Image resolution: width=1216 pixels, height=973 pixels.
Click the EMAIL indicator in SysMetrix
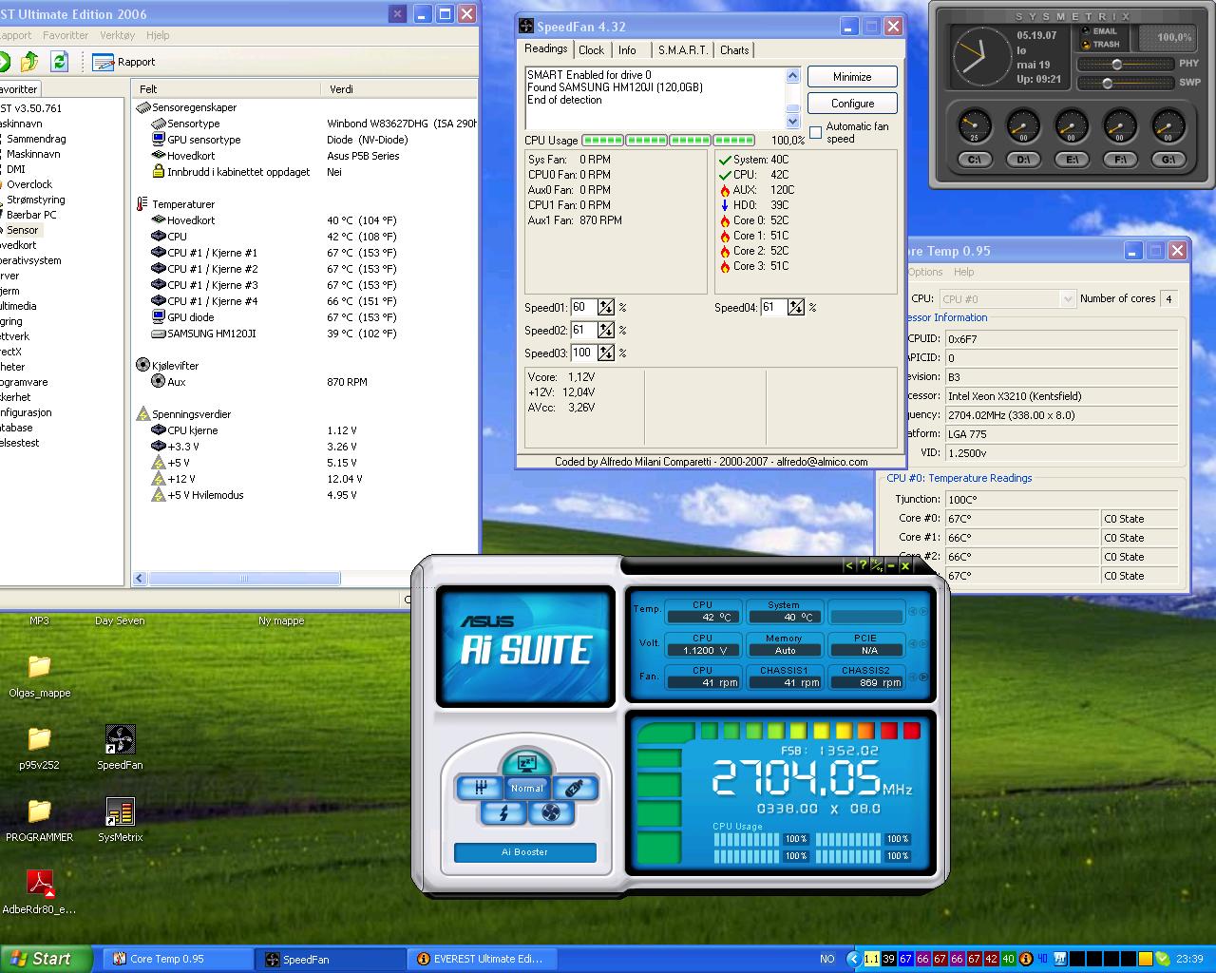pos(1100,30)
